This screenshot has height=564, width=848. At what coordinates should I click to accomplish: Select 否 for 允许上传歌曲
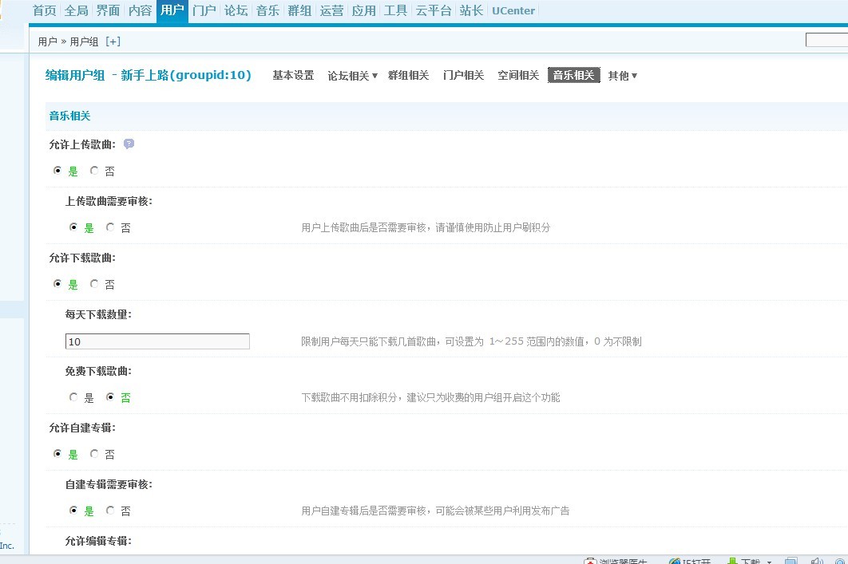[94, 171]
